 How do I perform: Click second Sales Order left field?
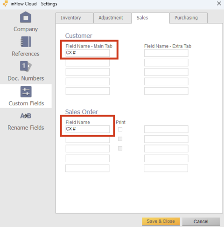(x=88, y=139)
